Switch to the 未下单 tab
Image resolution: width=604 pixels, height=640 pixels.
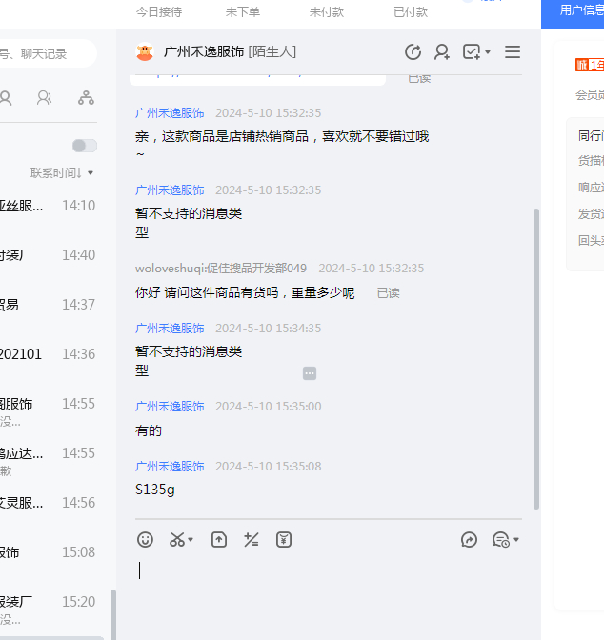tap(243, 12)
